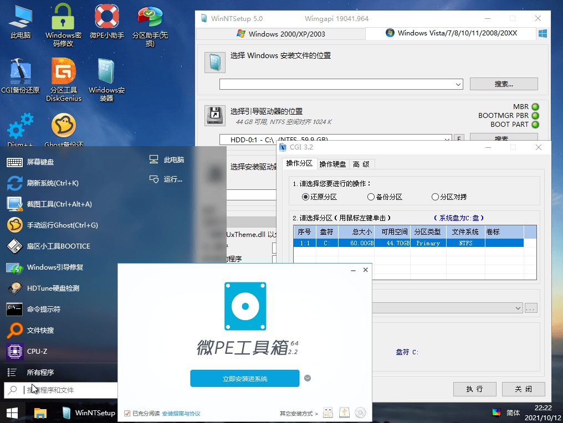Screen dimensions: 563x423
Task: Open 安装指南与协议 link
Action: (x=181, y=414)
